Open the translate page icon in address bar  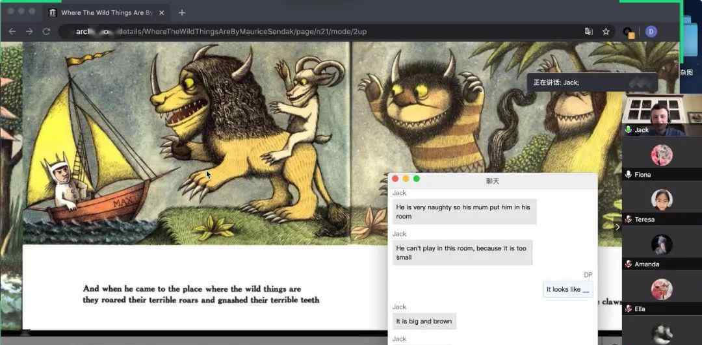[589, 31]
